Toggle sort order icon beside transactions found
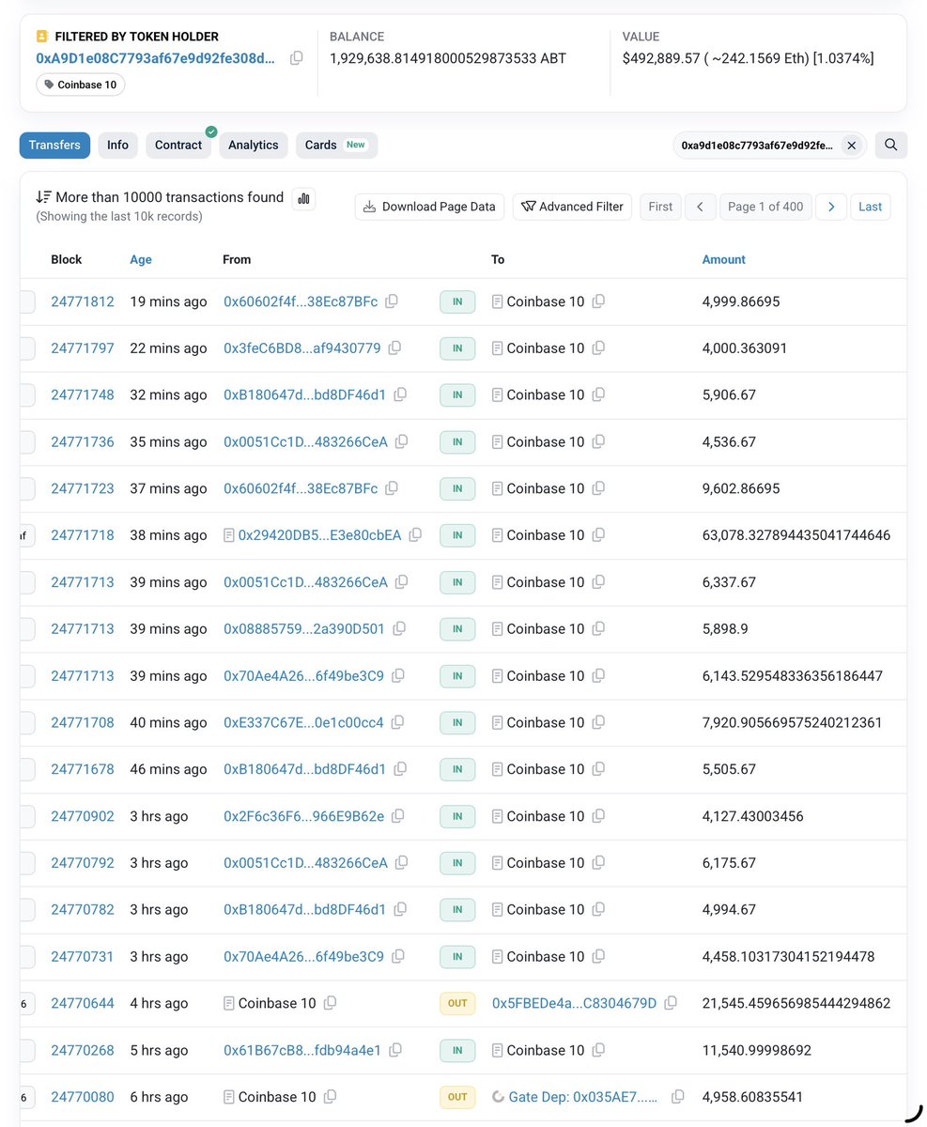This screenshot has width=927, height=1127. click(x=43, y=197)
